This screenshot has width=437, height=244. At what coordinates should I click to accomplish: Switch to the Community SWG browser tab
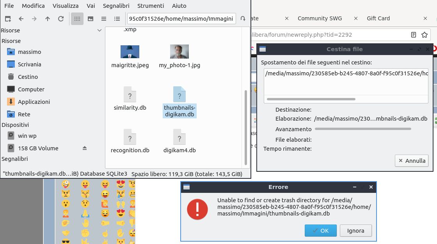tap(320, 18)
